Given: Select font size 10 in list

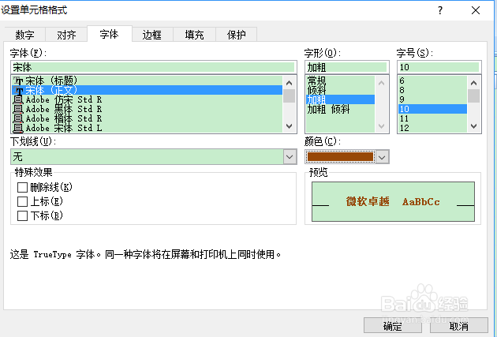Looking at the screenshot, I should coord(432,109).
